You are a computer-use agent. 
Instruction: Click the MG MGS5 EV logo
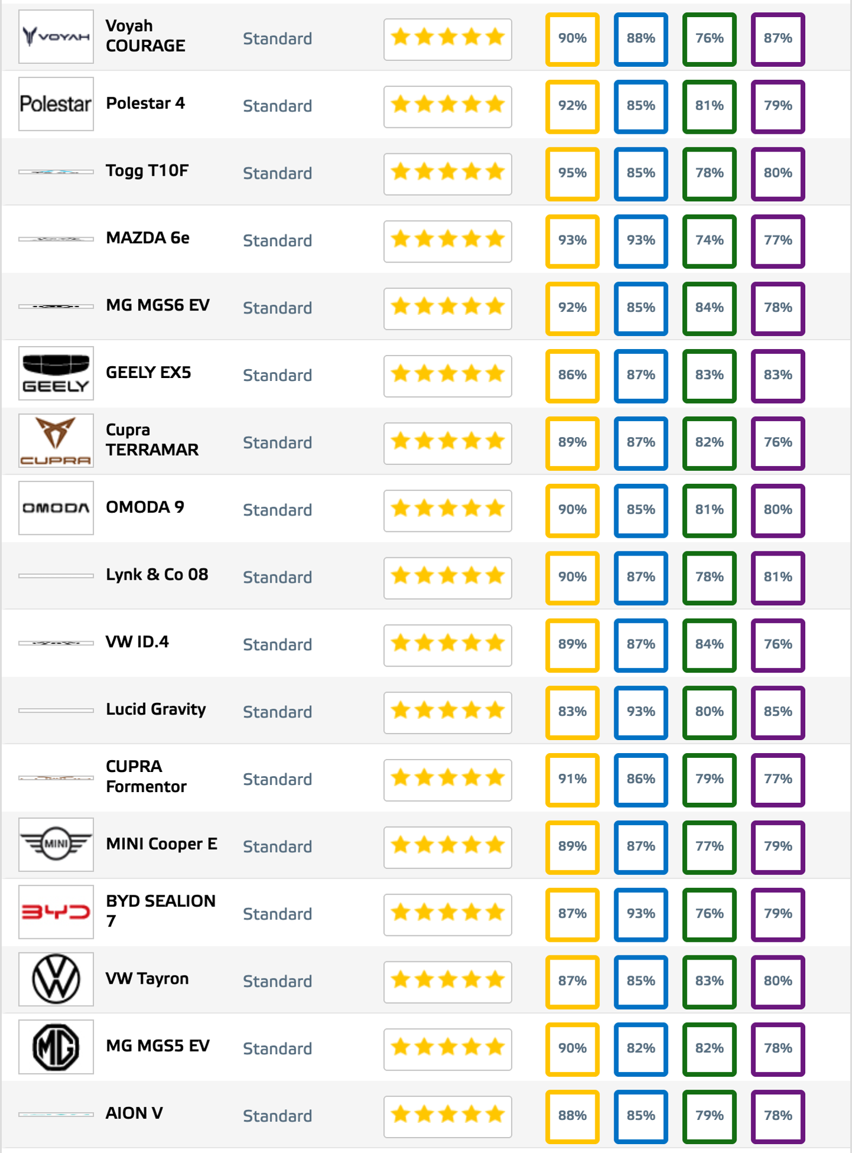[56, 1047]
